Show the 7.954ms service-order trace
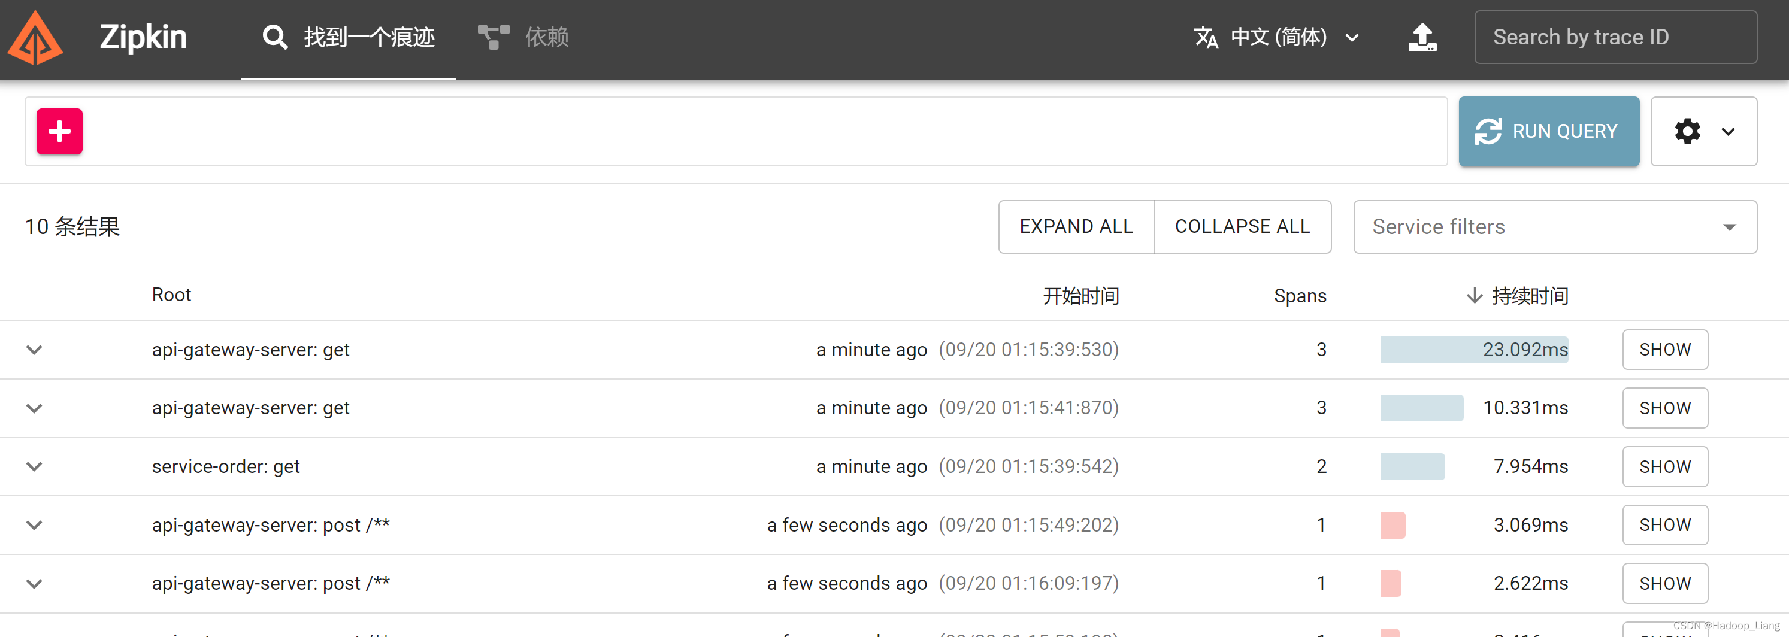1789x637 pixels. pyautogui.click(x=1664, y=466)
